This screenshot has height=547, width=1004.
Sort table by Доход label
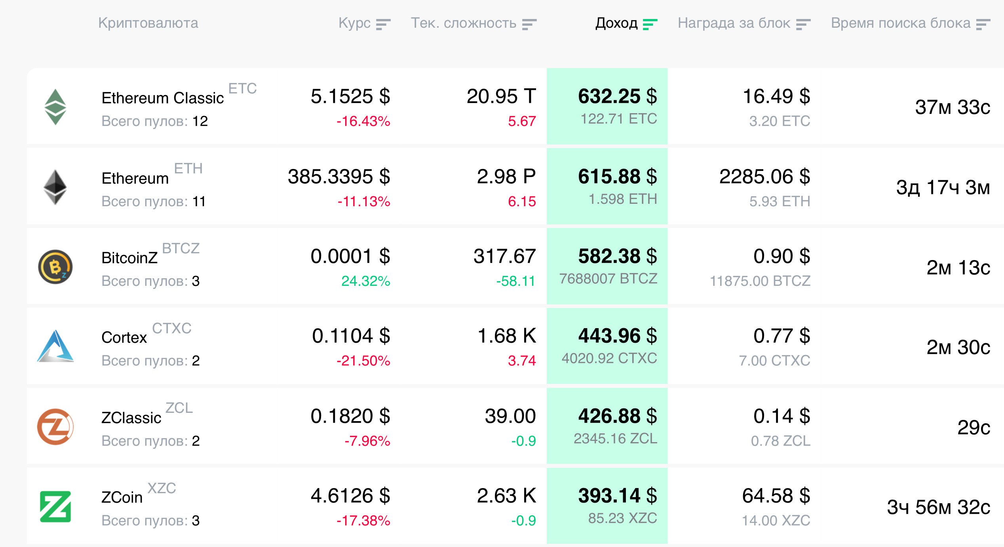point(617,23)
